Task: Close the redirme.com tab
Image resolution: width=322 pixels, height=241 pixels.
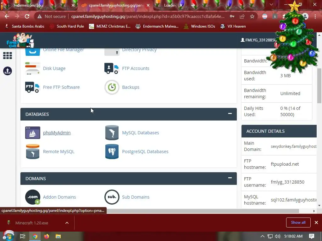Action: (73, 5)
